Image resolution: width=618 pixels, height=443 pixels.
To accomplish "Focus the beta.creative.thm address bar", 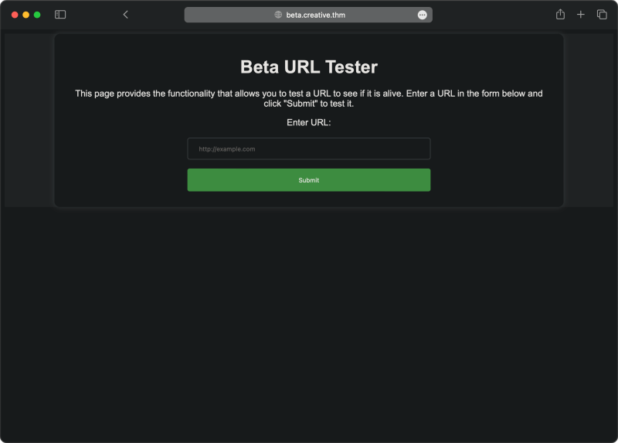I will click(x=308, y=15).
